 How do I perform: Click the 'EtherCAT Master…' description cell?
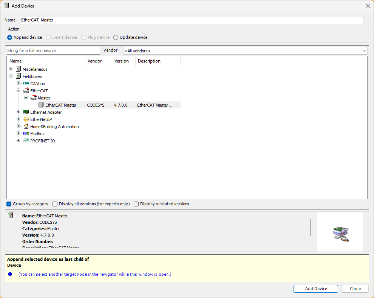pos(155,105)
